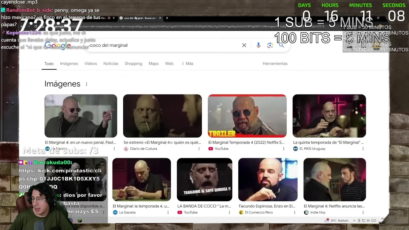Click the EL PAÍS Uruguay source icon

tap(295, 149)
